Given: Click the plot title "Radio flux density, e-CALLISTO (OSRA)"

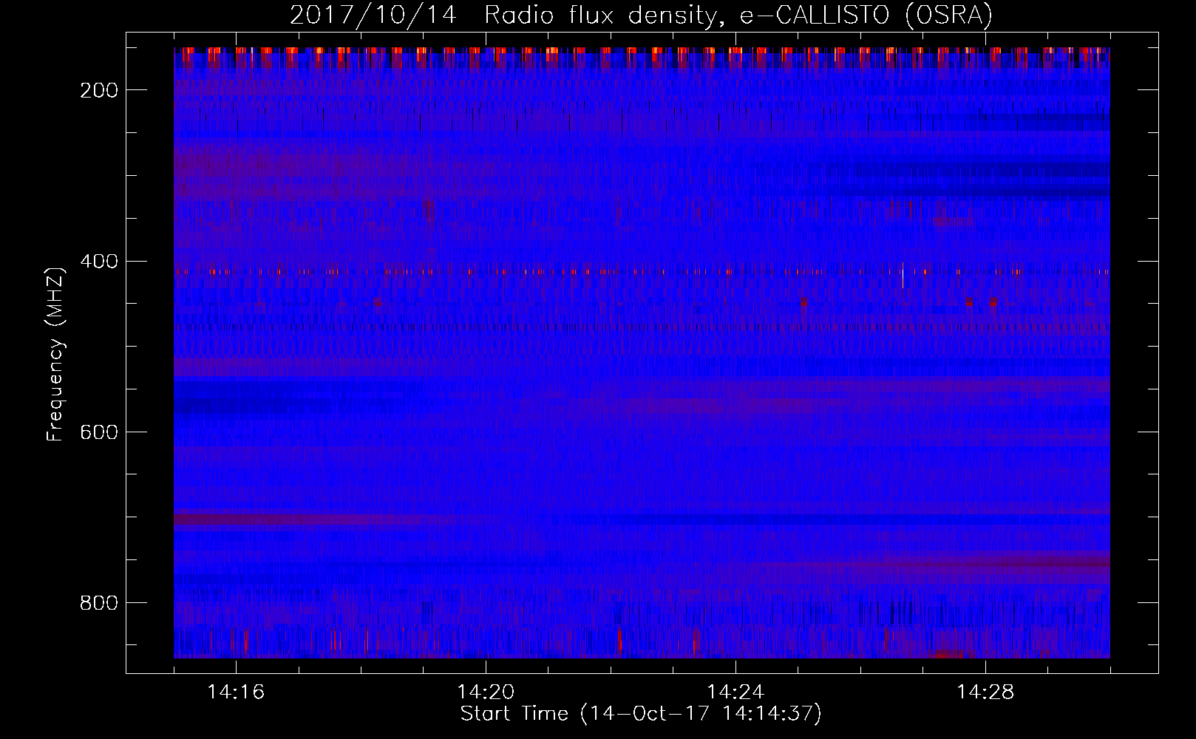Looking at the screenshot, I should click(738, 16).
